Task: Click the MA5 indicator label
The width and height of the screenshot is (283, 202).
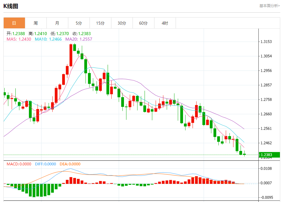Action: point(19,39)
